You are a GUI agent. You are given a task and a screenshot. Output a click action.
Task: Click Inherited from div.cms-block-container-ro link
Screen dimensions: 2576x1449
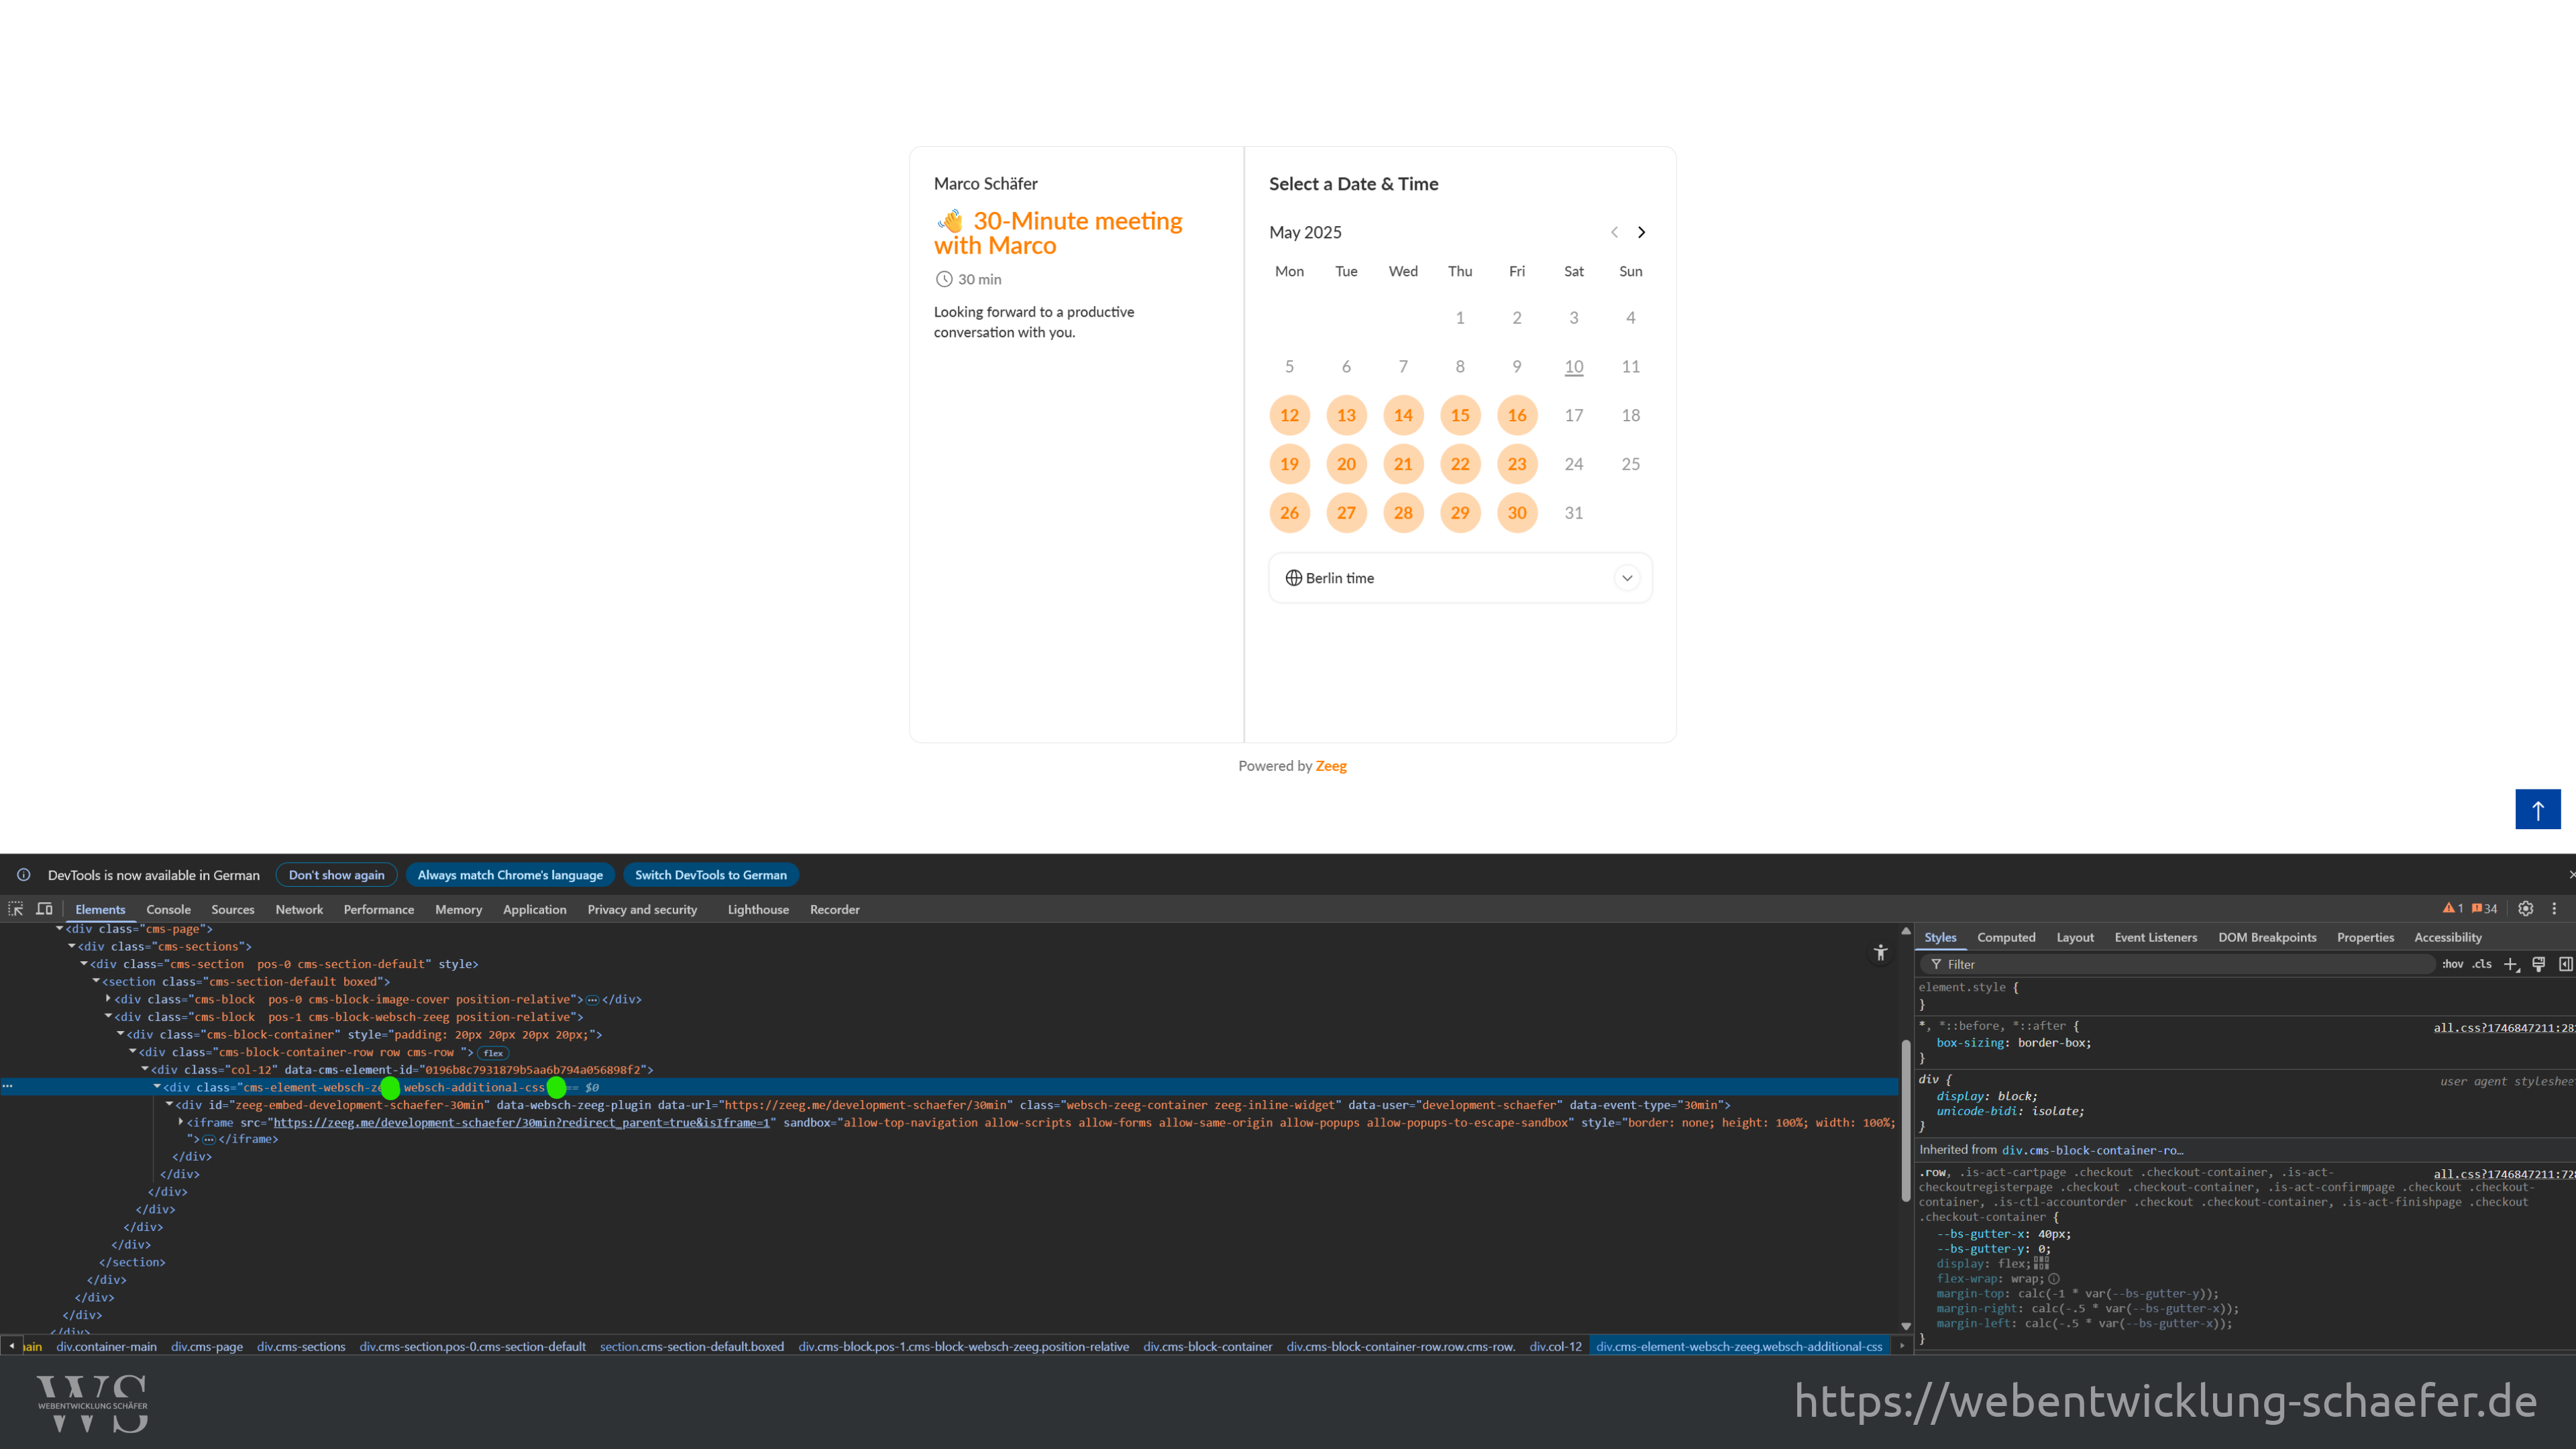point(2092,1150)
